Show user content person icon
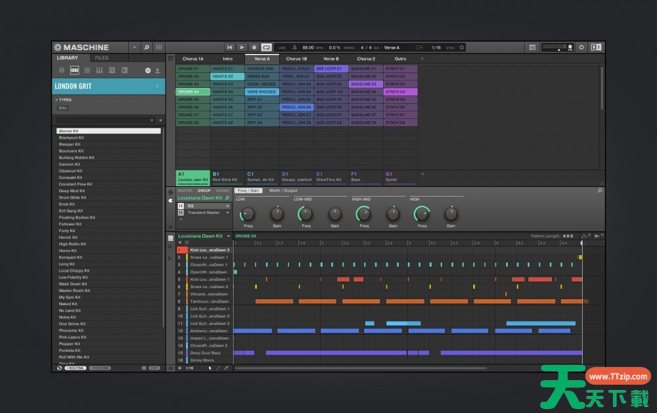This screenshot has height=413, width=657. (158, 70)
